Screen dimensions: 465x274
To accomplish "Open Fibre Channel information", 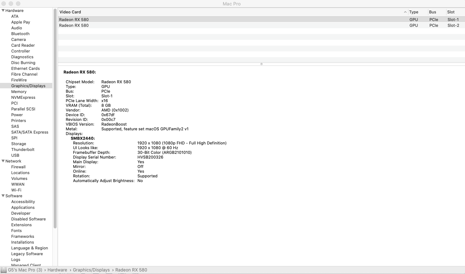I will click(24, 74).
